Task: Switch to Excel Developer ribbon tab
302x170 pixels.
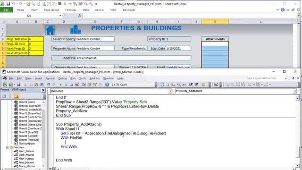Action: pyautogui.click(x=129, y=10)
